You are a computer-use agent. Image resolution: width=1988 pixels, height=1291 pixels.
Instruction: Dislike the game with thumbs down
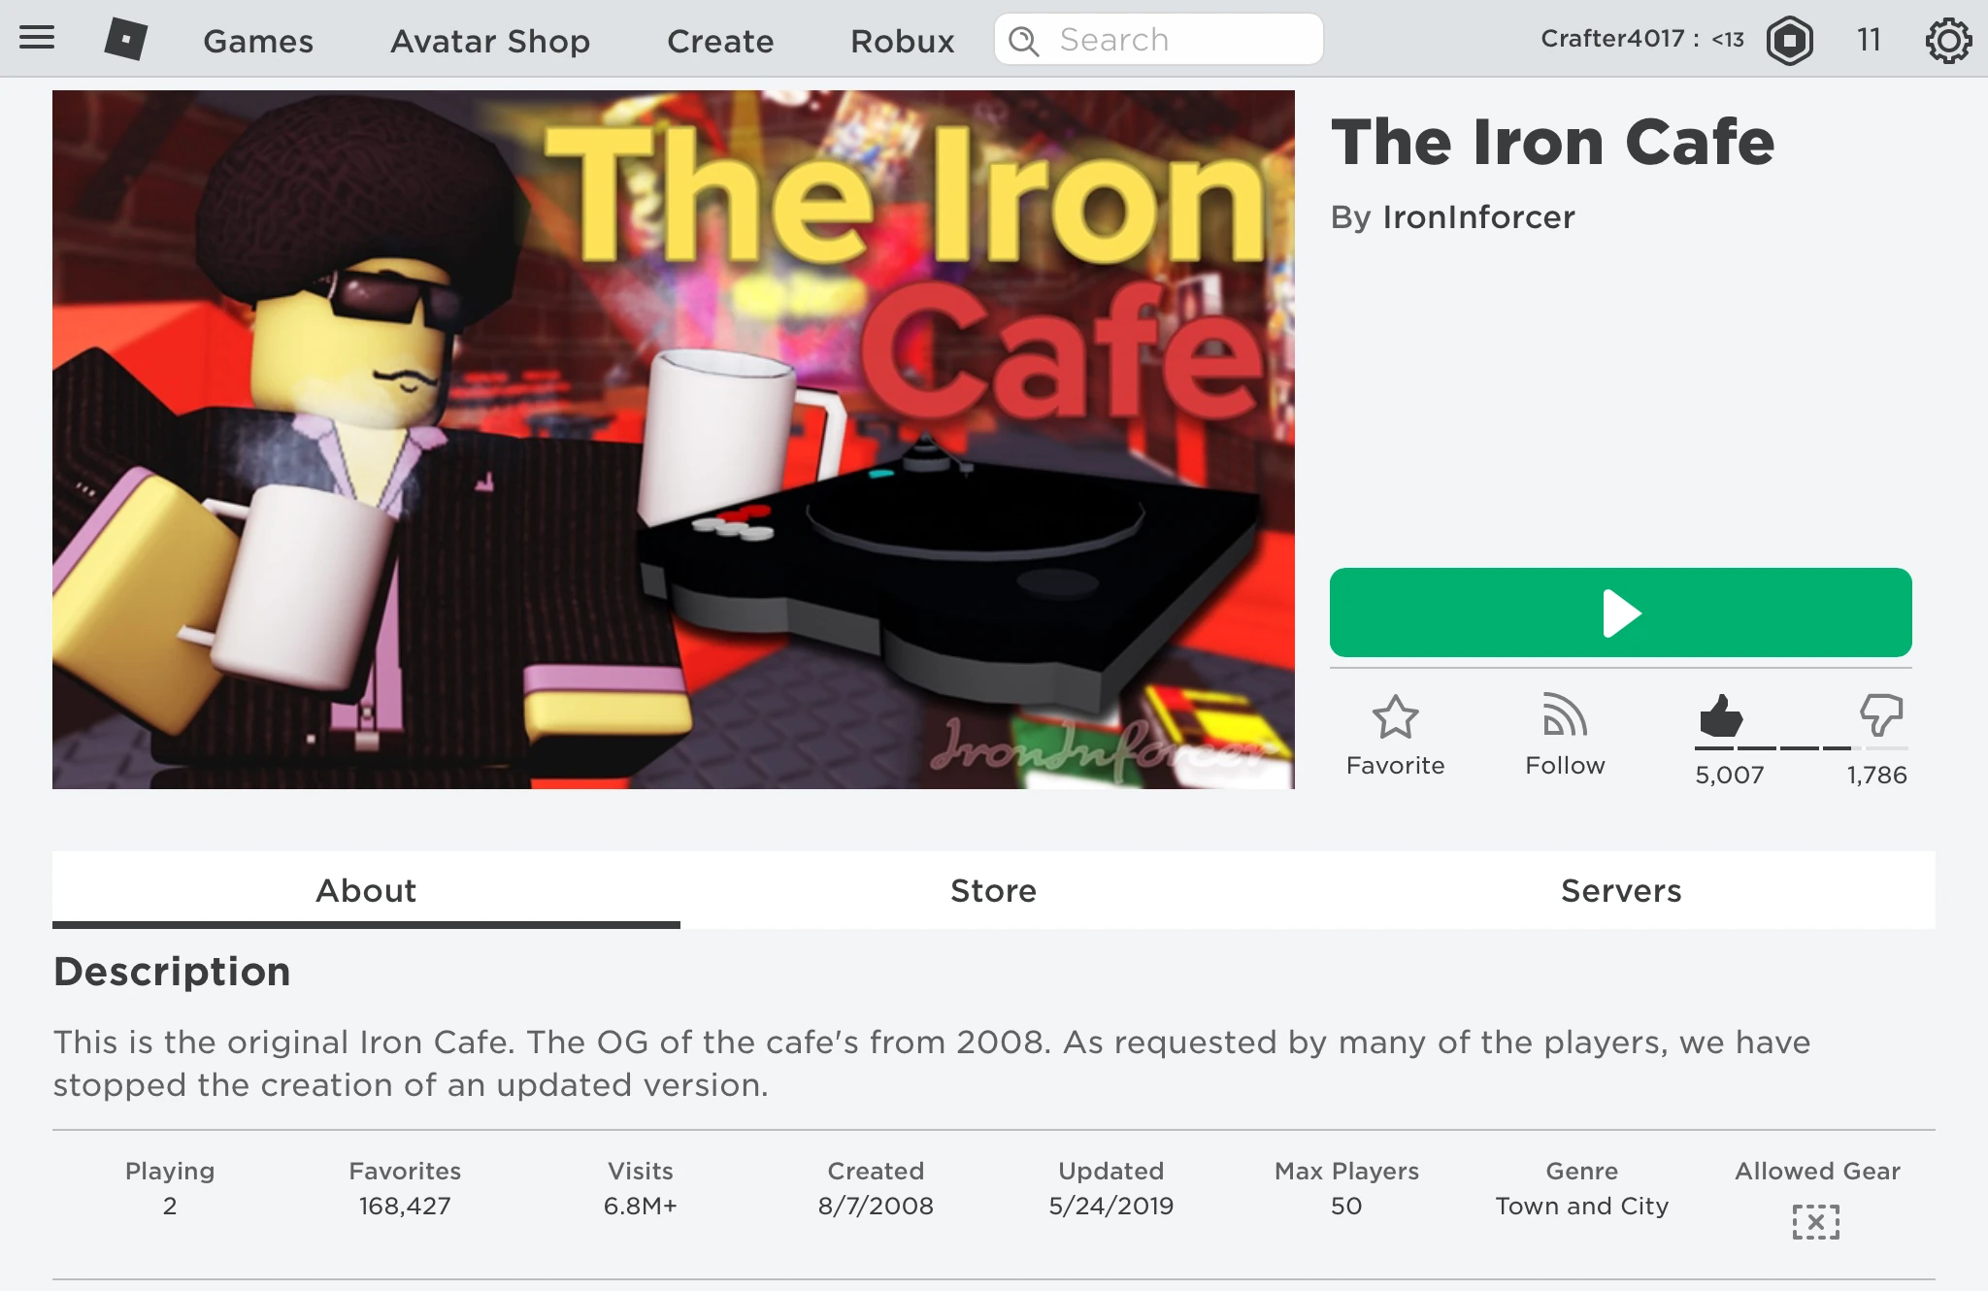pos(1880,716)
